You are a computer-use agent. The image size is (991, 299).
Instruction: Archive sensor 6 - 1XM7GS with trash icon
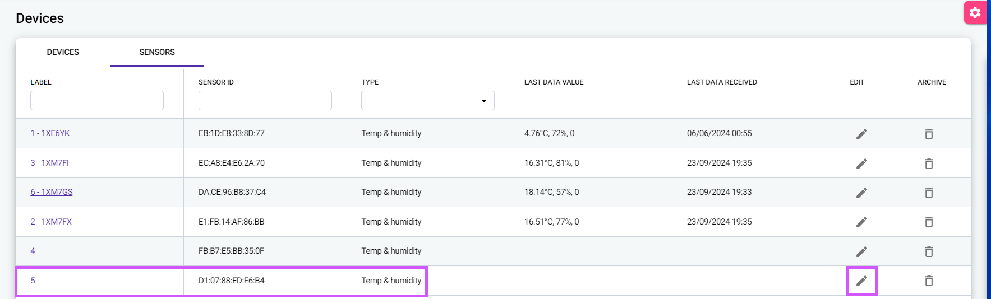click(x=929, y=193)
